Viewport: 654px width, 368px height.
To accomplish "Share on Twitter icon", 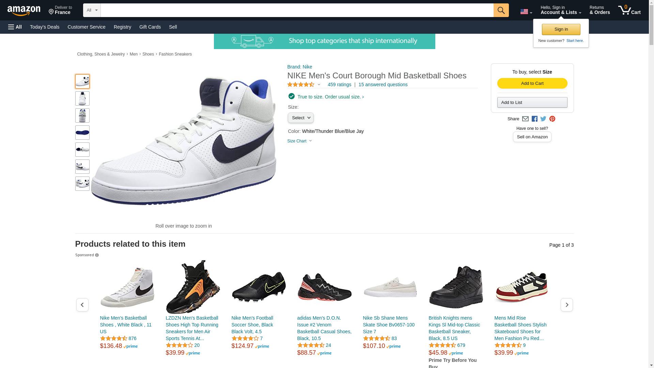I will tap(543, 119).
